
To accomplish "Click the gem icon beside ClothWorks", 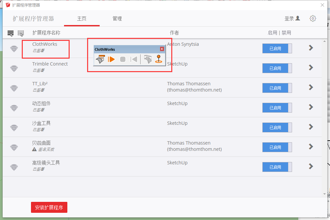I will click(x=14, y=49).
